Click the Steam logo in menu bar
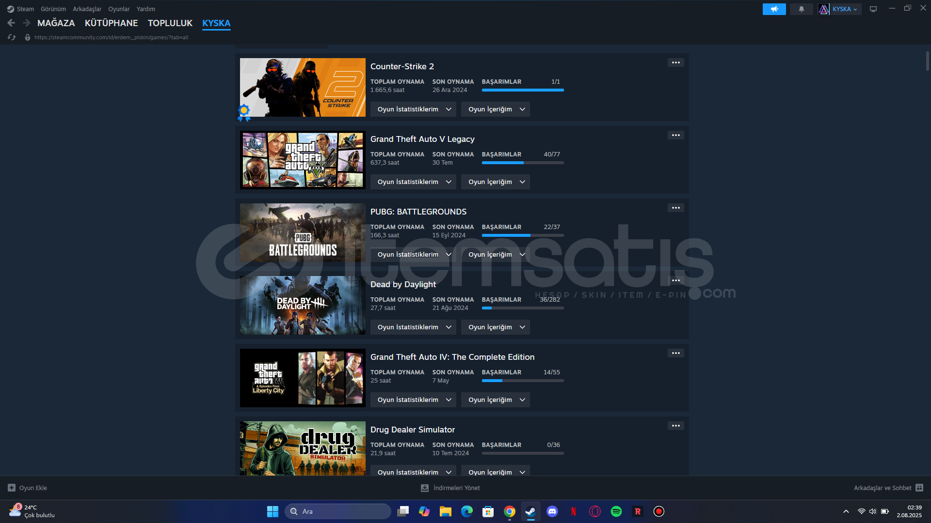Screen dimensions: 931x523 click(x=11, y=9)
